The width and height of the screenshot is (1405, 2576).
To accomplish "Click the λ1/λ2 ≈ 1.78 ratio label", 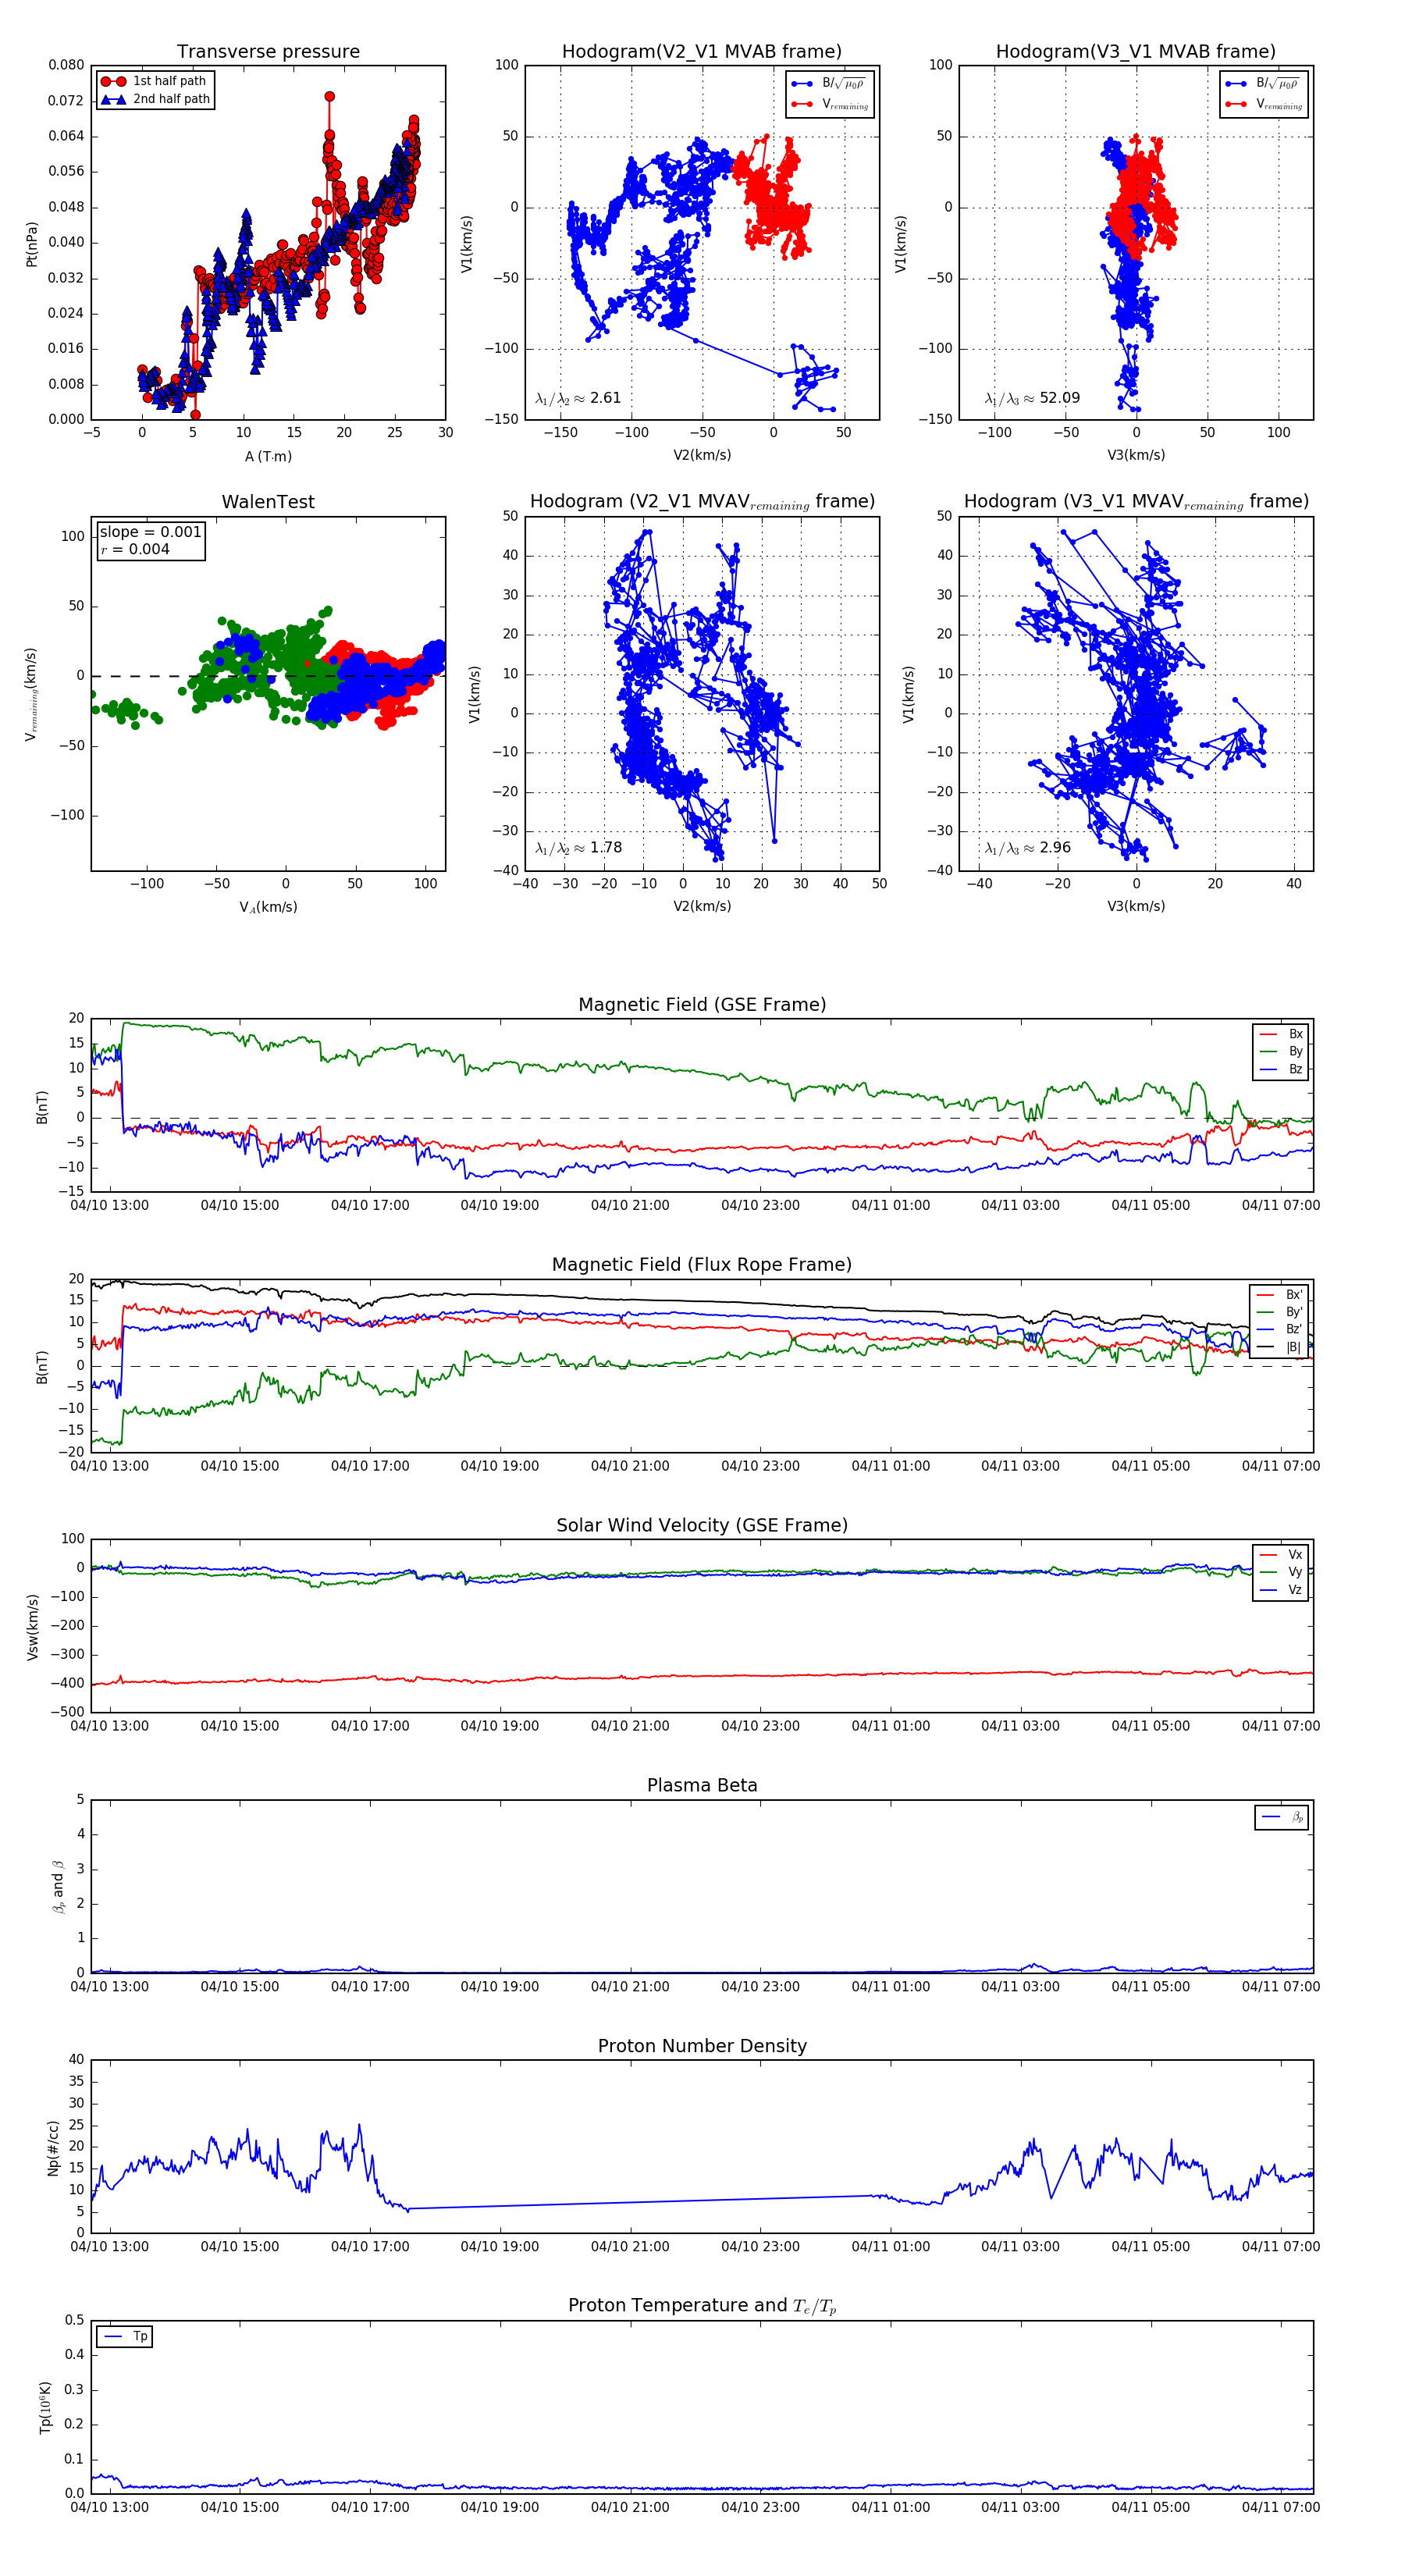I will pyautogui.click(x=578, y=848).
